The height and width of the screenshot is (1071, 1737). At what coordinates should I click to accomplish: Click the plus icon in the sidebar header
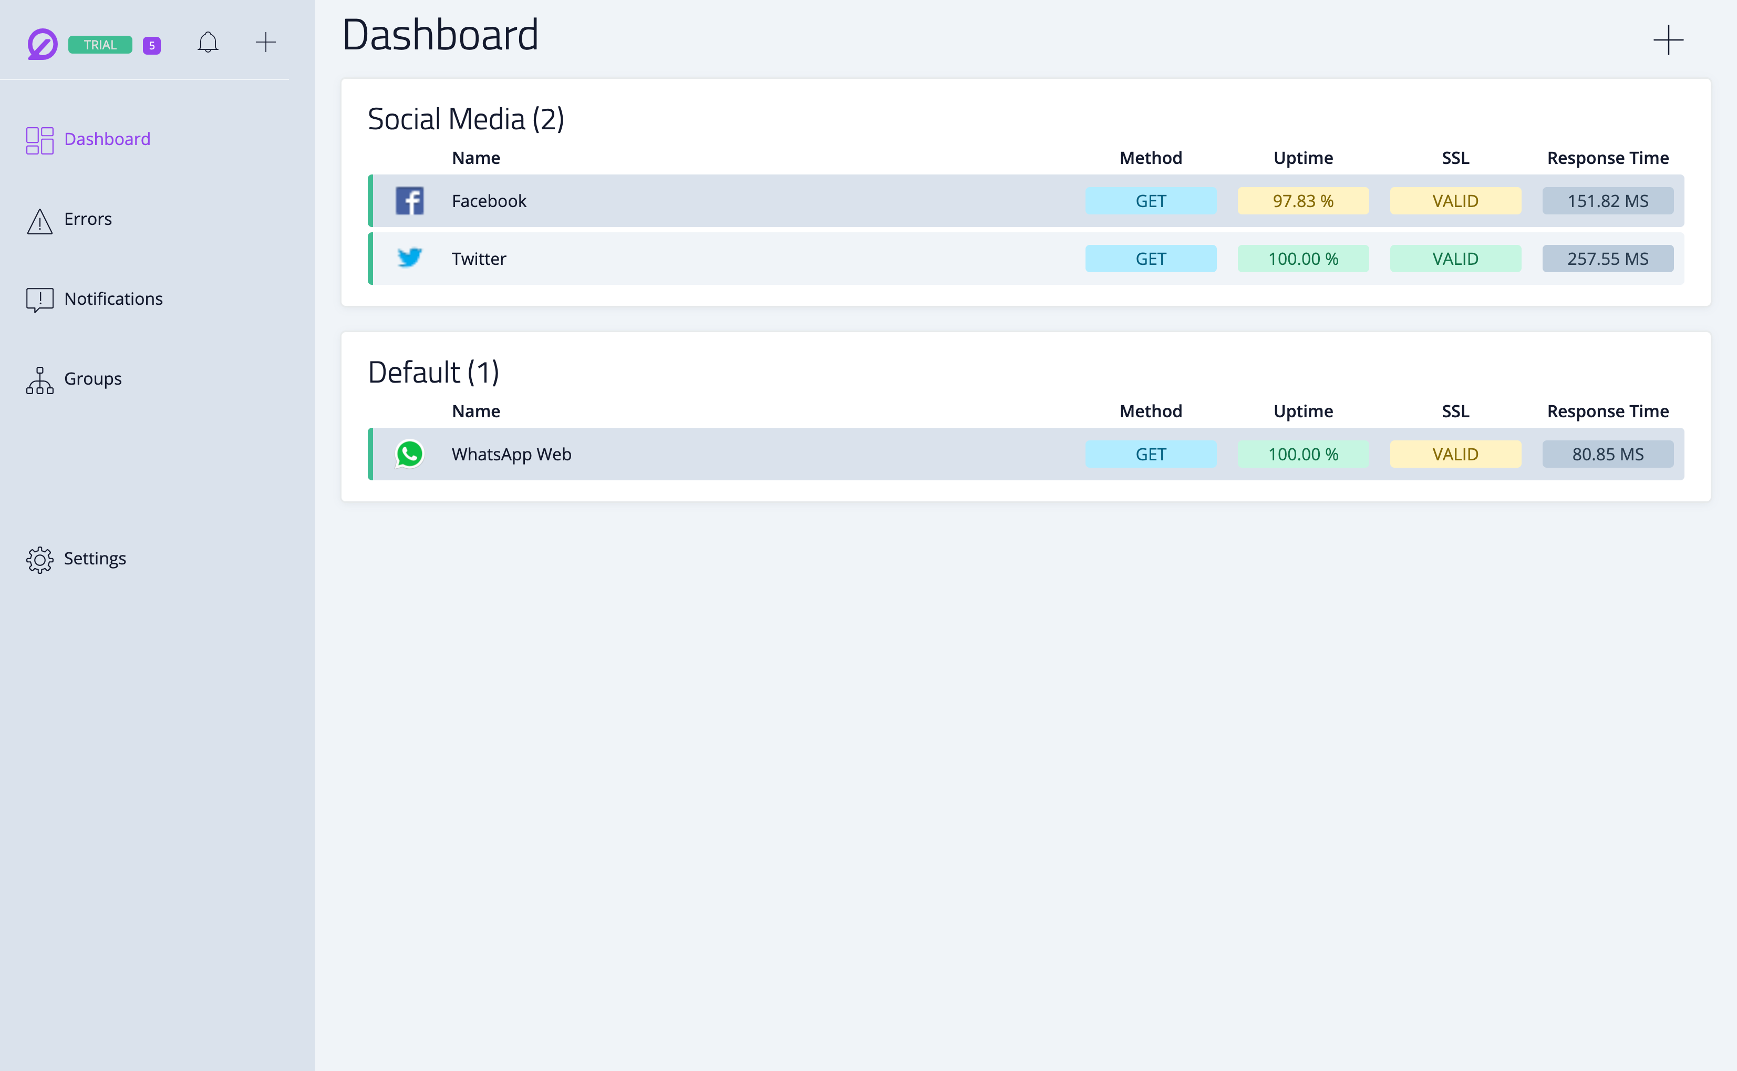(265, 43)
